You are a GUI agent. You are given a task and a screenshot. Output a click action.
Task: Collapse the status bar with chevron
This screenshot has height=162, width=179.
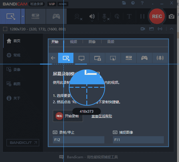pyautogui.click(x=172, y=29)
